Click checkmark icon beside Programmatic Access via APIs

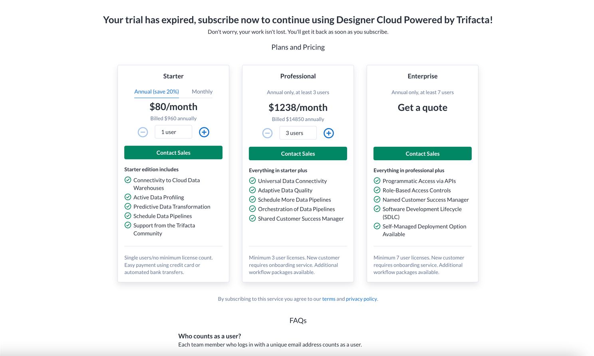point(377,181)
